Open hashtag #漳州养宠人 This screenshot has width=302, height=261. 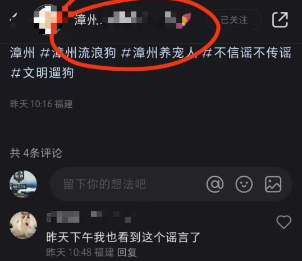pos(159,53)
